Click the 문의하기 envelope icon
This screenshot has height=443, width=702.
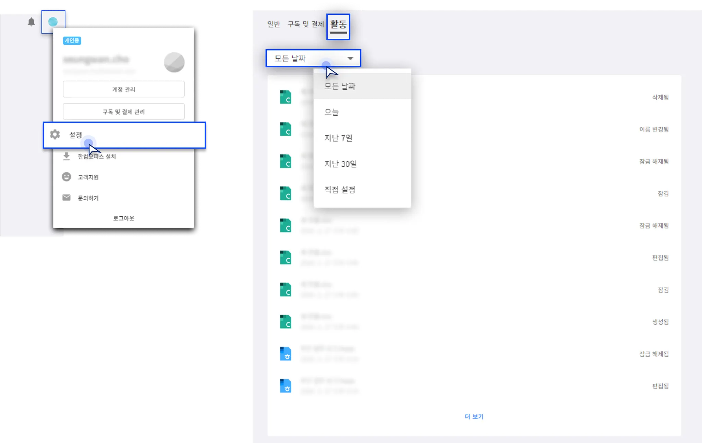click(66, 198)
